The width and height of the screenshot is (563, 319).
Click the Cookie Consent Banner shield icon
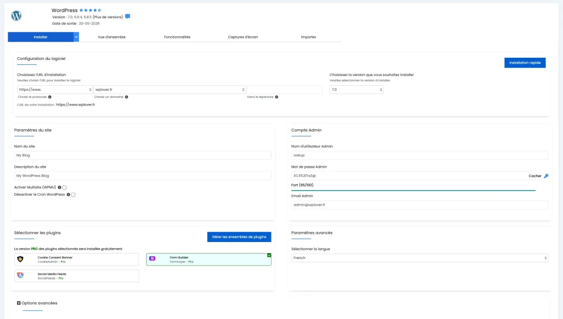pyautogui.click(x=20, y=259)
